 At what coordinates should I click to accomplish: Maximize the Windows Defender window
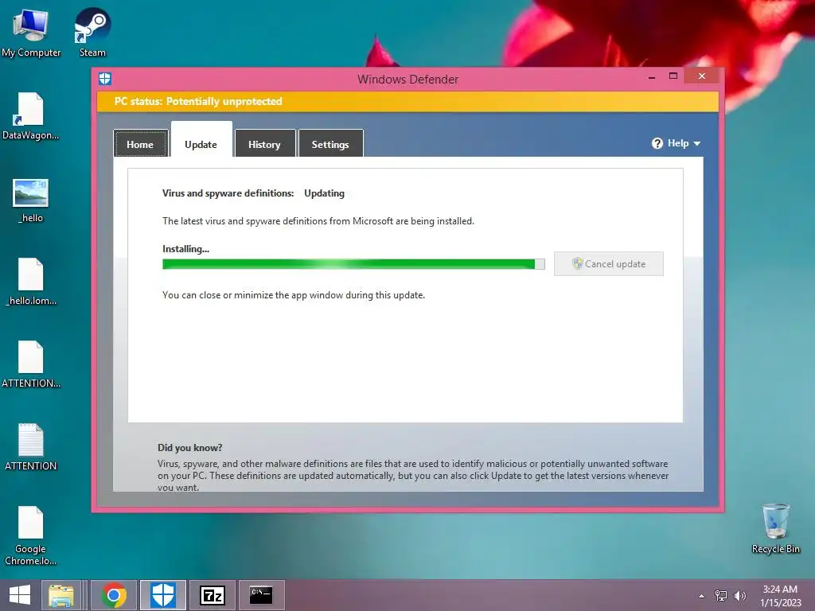[x=673, y=76]
